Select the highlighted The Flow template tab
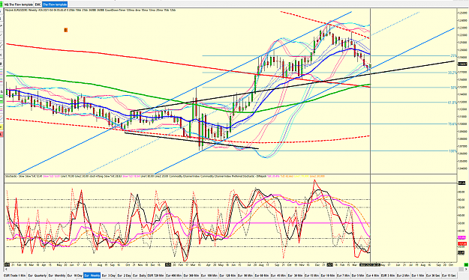Screen dimensions: 469x280 click(x=55, y=4)
